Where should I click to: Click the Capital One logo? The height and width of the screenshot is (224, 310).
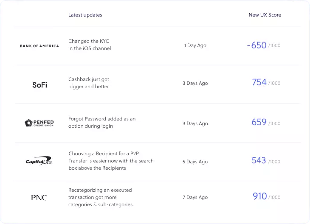39,161
